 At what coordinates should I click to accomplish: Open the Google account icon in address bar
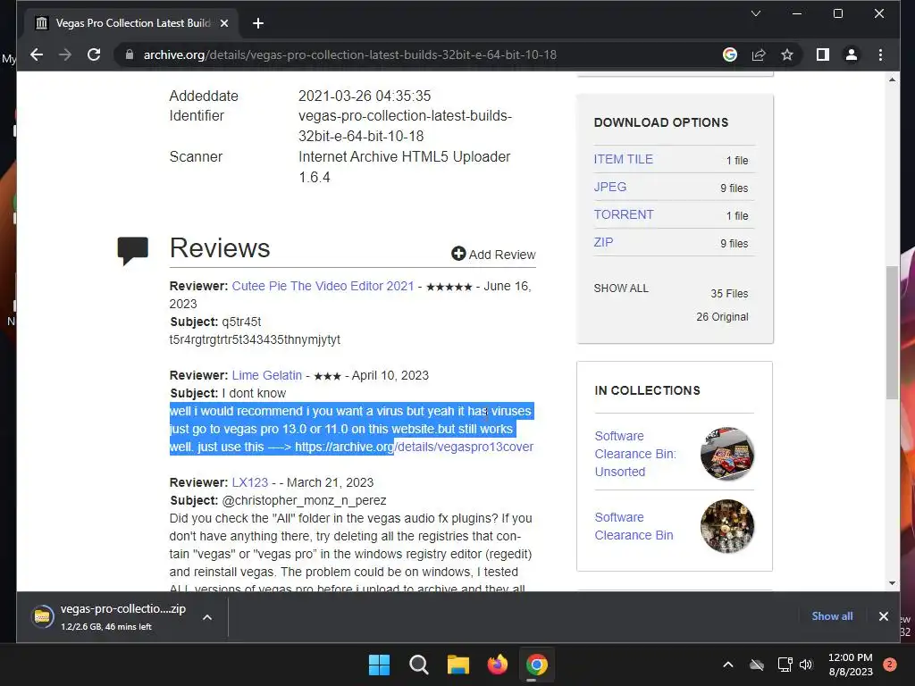click(x=729, y=54)
